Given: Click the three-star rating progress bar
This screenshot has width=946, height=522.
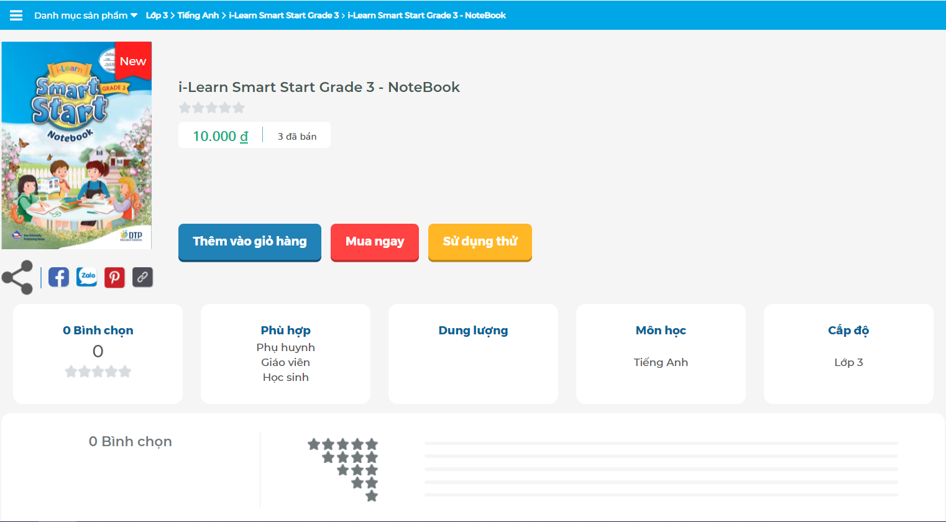Looking at the screenshot, I should [661, 469].
